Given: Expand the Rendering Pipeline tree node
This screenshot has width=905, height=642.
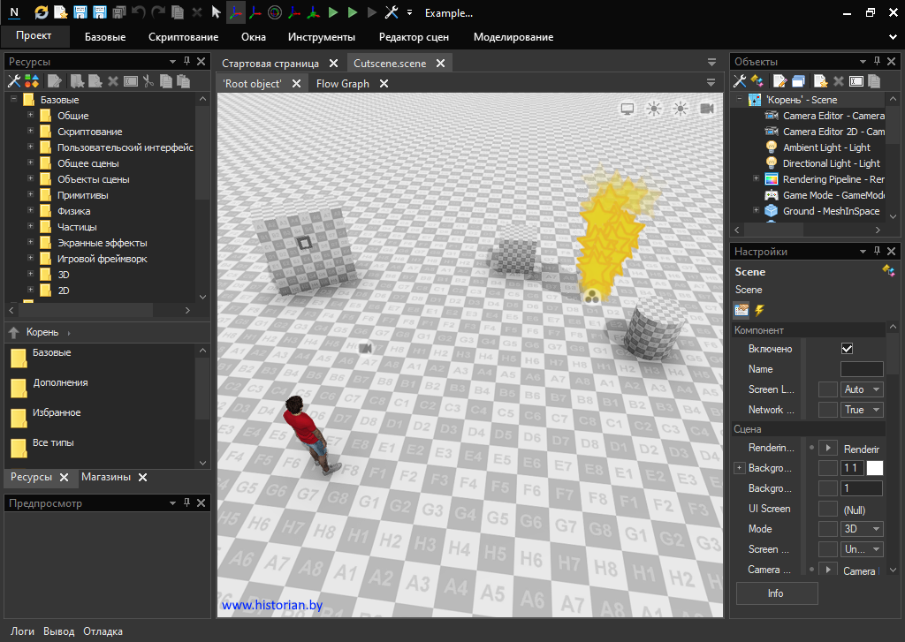Looking at the screenshot, I should pos(756,179).
